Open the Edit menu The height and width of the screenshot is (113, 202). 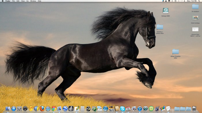tap(18, 1)
